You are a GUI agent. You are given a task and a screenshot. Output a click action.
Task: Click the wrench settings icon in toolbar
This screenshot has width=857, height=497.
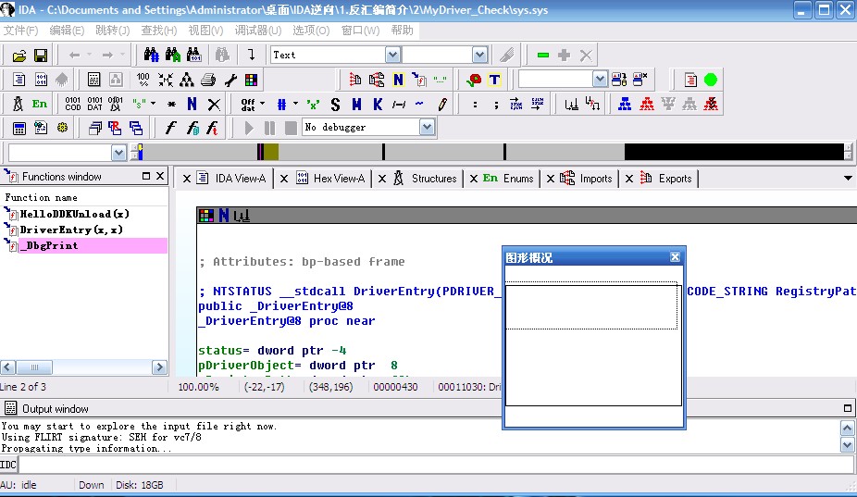point(230,80)
